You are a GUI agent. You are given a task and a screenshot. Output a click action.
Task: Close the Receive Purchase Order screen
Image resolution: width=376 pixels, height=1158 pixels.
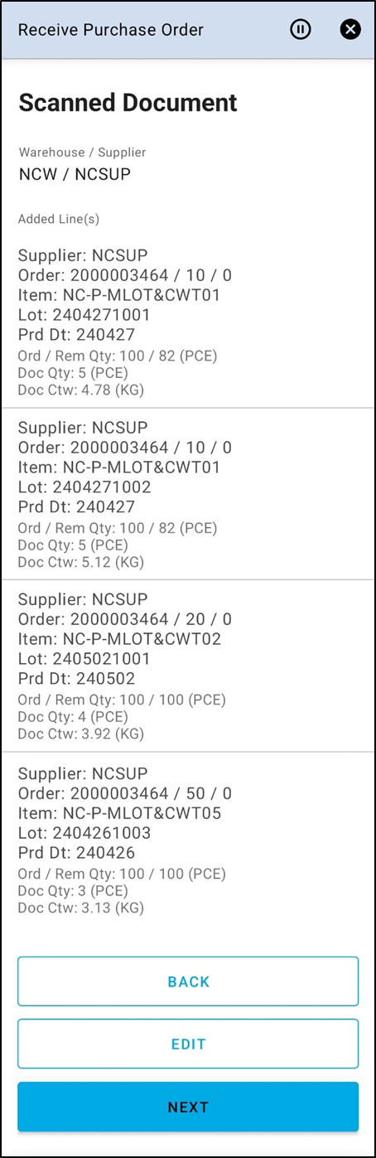(350, 30)
